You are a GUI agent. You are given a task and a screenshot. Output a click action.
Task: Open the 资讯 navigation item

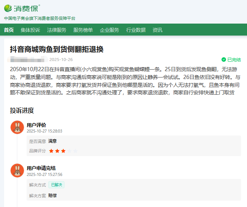(x=157, y=30)
